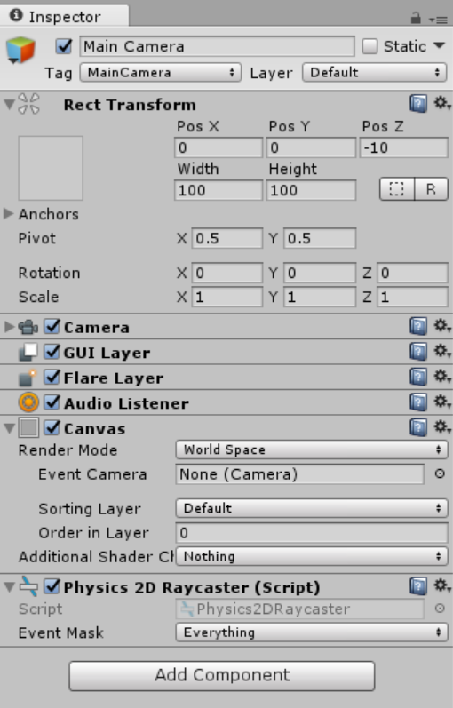
Task: Open the Event Mask dropdown
Action: (x=312, y=632)
